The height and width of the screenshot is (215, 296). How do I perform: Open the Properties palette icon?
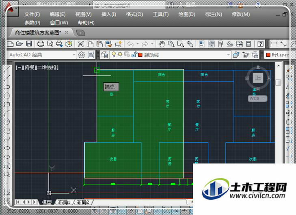pyautogui.click(x=202, y=44)
